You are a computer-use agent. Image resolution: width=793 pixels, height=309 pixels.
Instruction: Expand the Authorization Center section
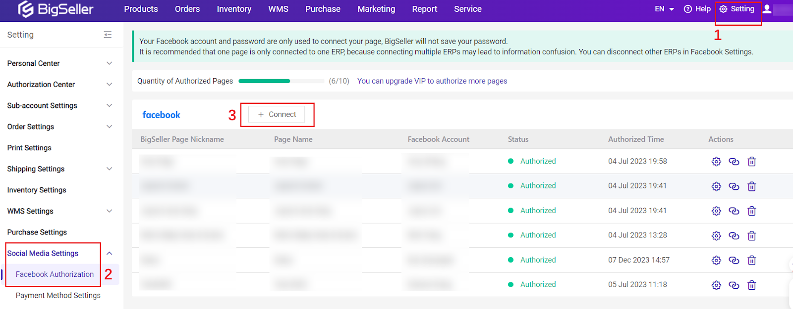click(110, 85)
